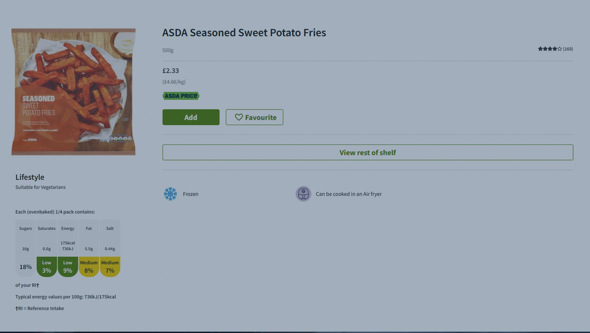The height and width of the screenshot is (333, 590).
Task: Expand the reviews count (160)
Action: click(568, 49)
